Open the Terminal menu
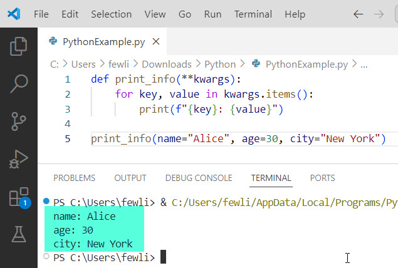 [x=253, y=14]
